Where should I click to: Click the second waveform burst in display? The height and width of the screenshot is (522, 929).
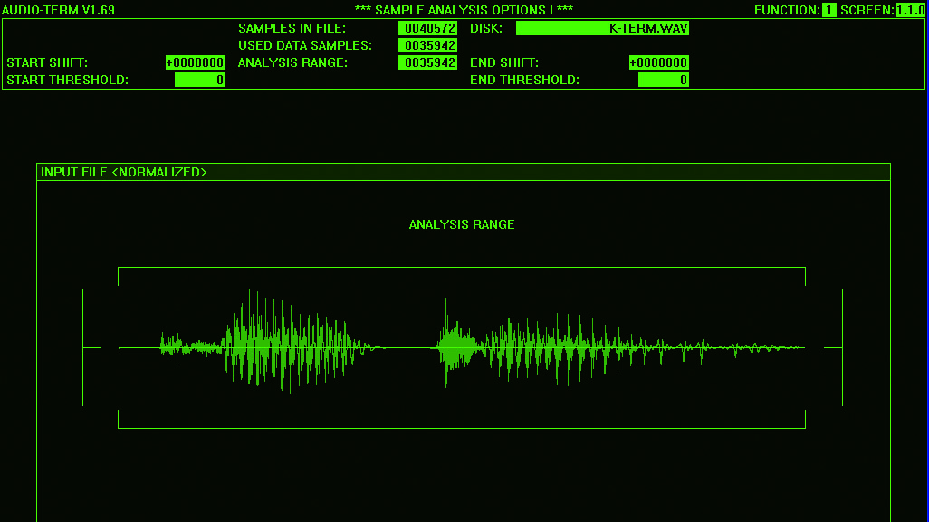click(619, 343)
